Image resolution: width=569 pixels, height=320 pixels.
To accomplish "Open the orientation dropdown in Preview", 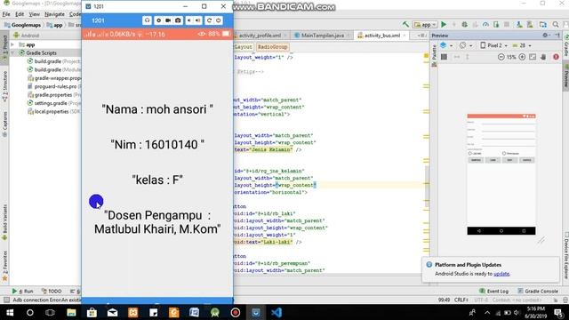I will (x=465, y=45).
